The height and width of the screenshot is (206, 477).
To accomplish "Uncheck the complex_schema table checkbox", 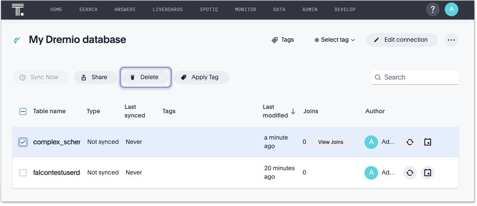I will 23,142.
